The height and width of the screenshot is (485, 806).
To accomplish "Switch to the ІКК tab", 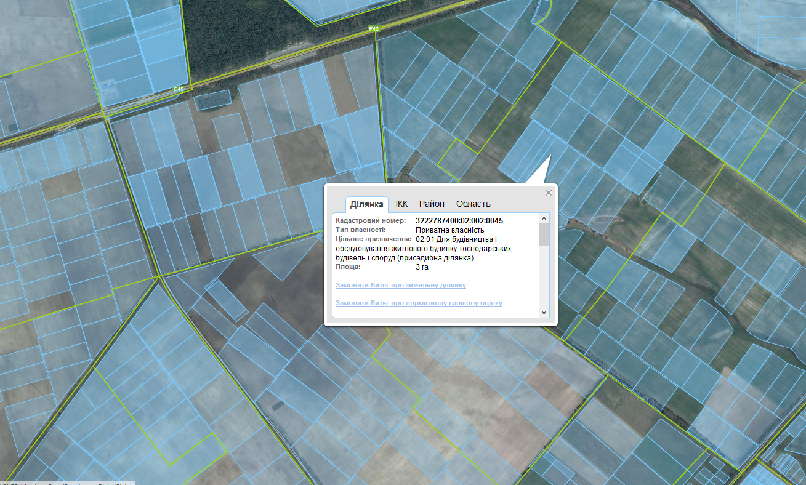I will point(401,204).
